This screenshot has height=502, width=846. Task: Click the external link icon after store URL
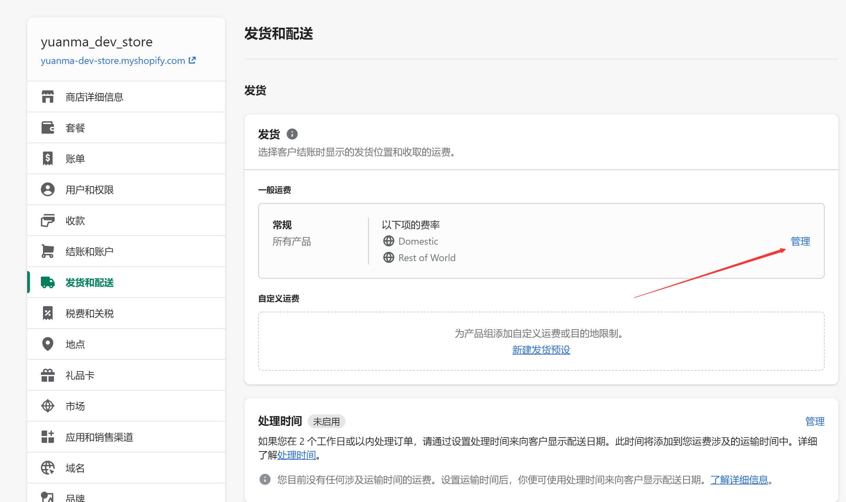click(192, 60)
